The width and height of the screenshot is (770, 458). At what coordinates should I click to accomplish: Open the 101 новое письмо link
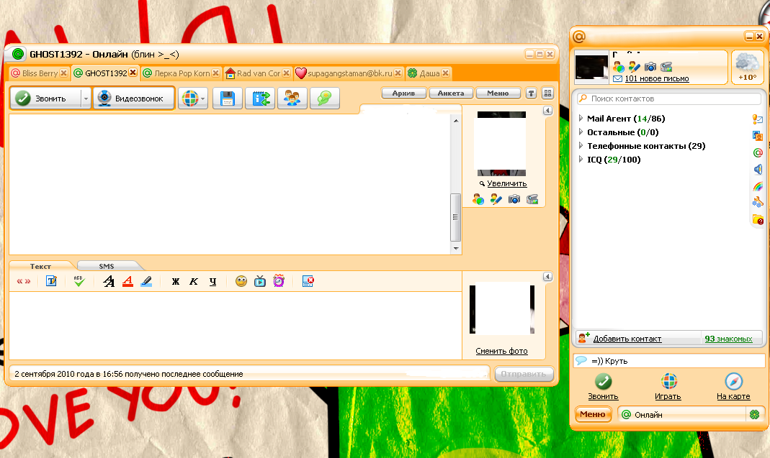pyautogui.click(x=657, y=78)
